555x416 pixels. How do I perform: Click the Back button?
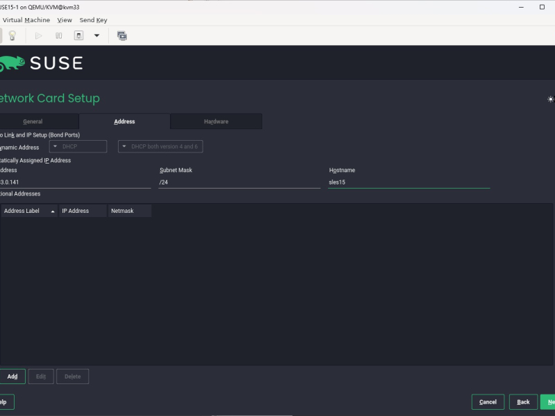[523, 402]
